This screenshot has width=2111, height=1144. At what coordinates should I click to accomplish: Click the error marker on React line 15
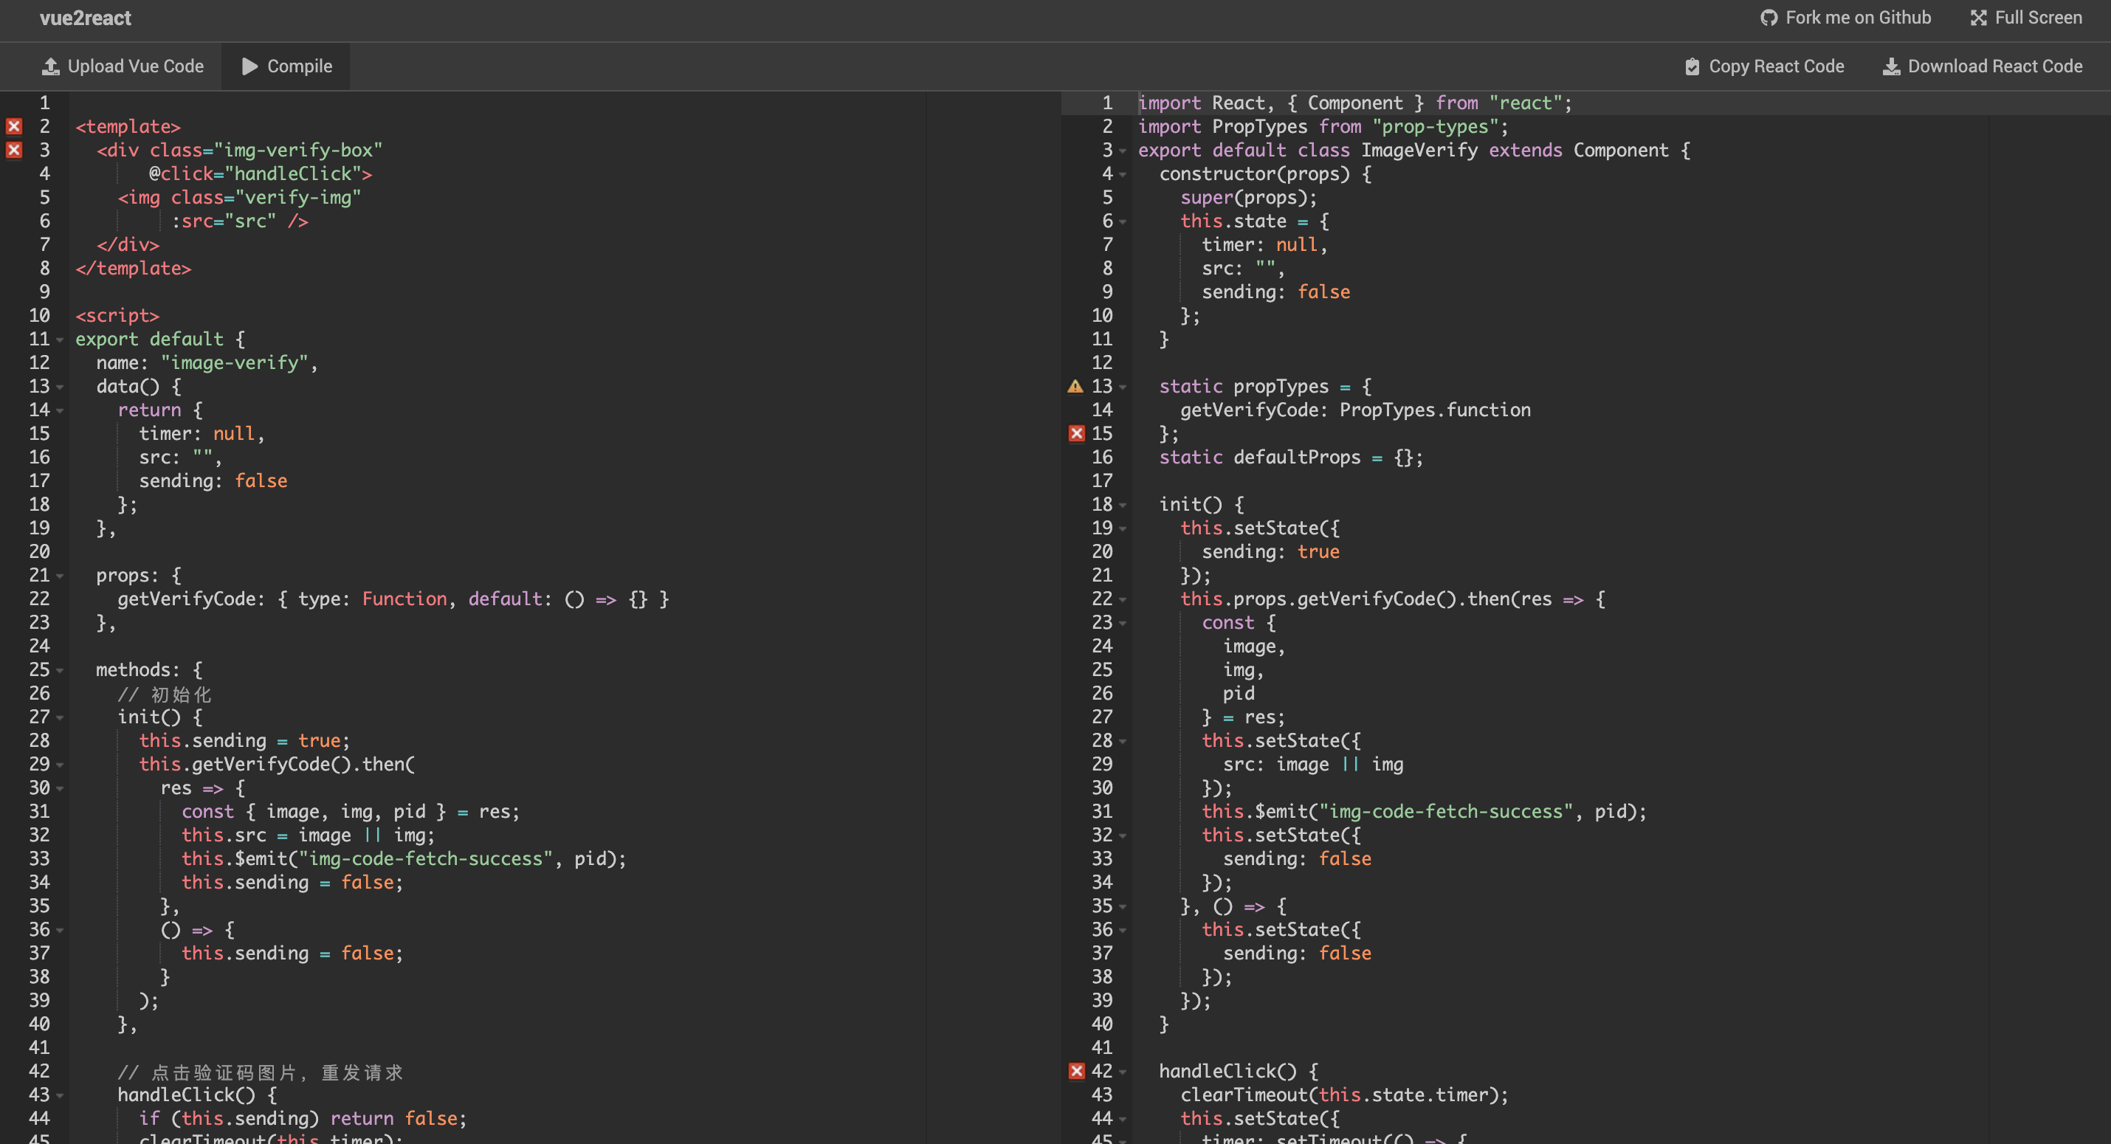click(x=1077, y=433)
